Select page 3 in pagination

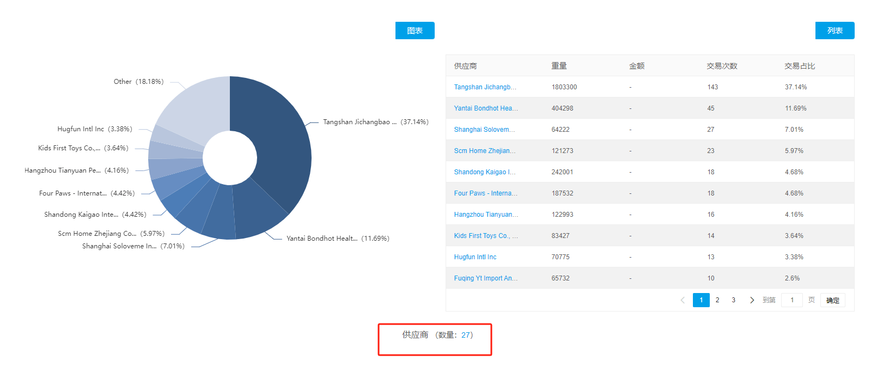(733, 300)
